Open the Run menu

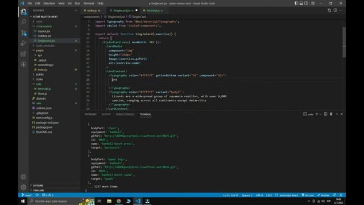(77, 3)
